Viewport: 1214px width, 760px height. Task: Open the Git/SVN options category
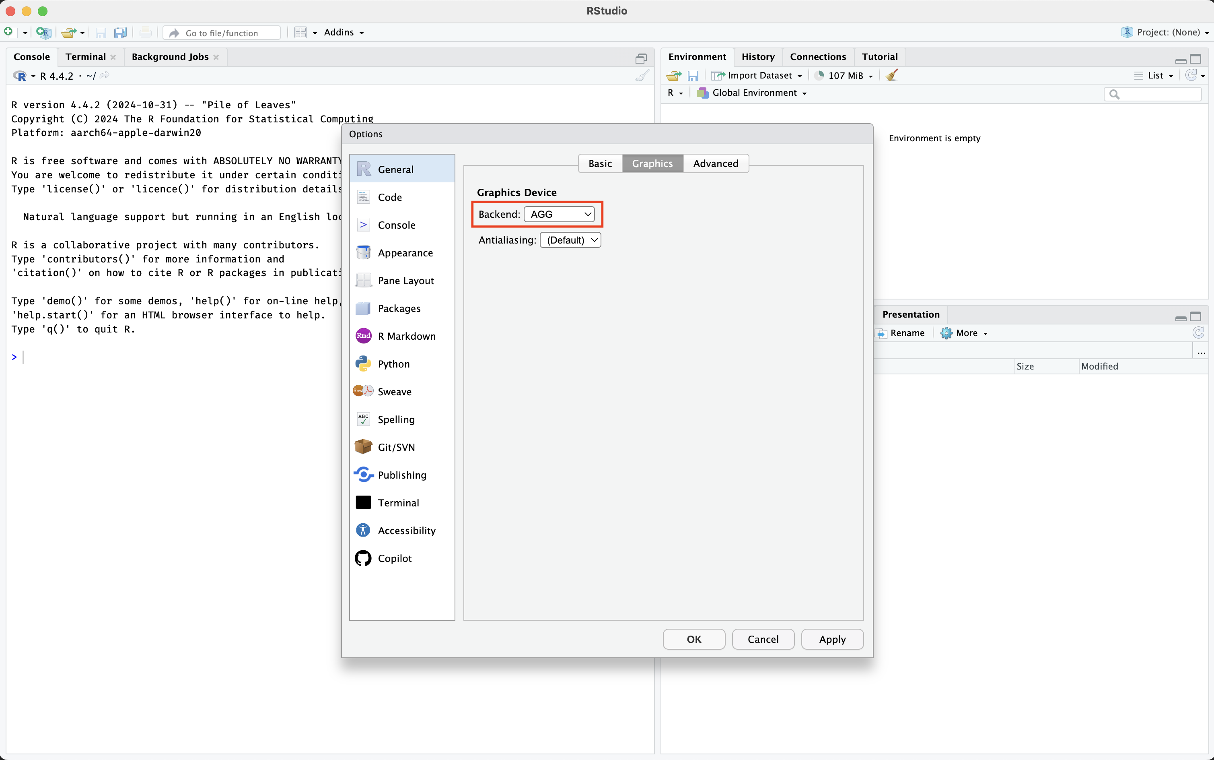click(396, 447)
